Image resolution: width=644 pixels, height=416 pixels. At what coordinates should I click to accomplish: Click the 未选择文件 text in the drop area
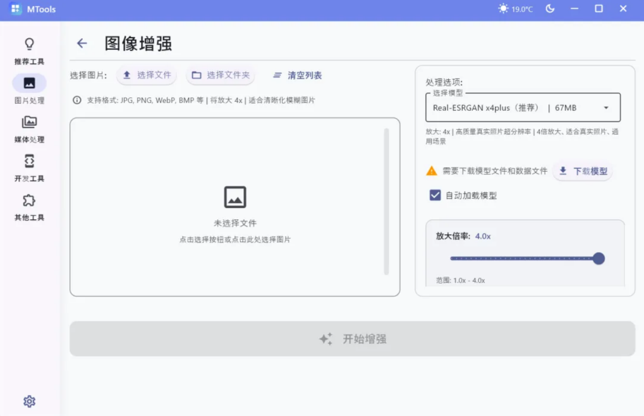[x=235, y=223]
